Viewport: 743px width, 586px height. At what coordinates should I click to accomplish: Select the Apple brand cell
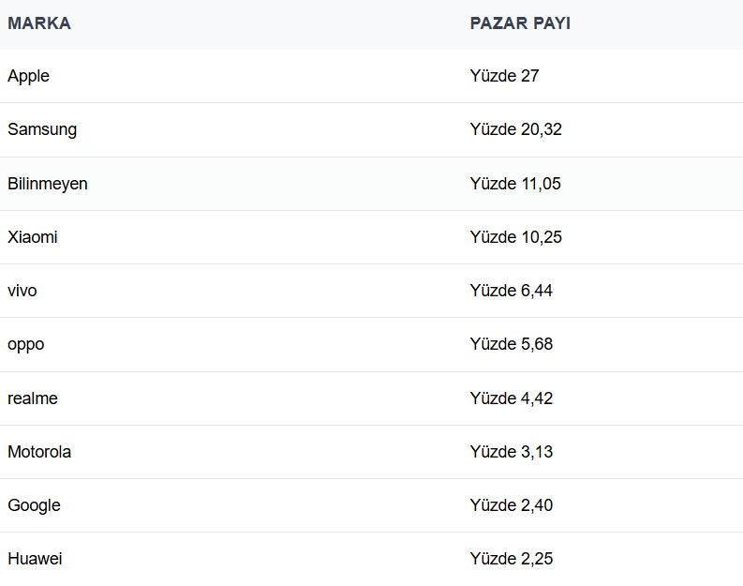click(x=29, y=76)
